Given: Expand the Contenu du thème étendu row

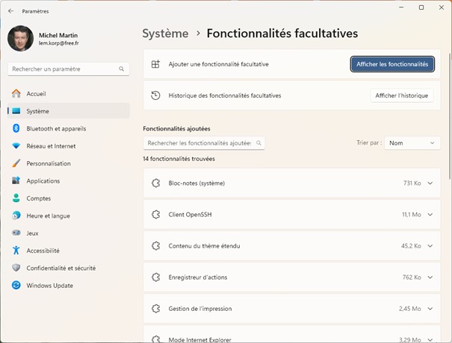Looking at the screenshot, I should [430, 245].
